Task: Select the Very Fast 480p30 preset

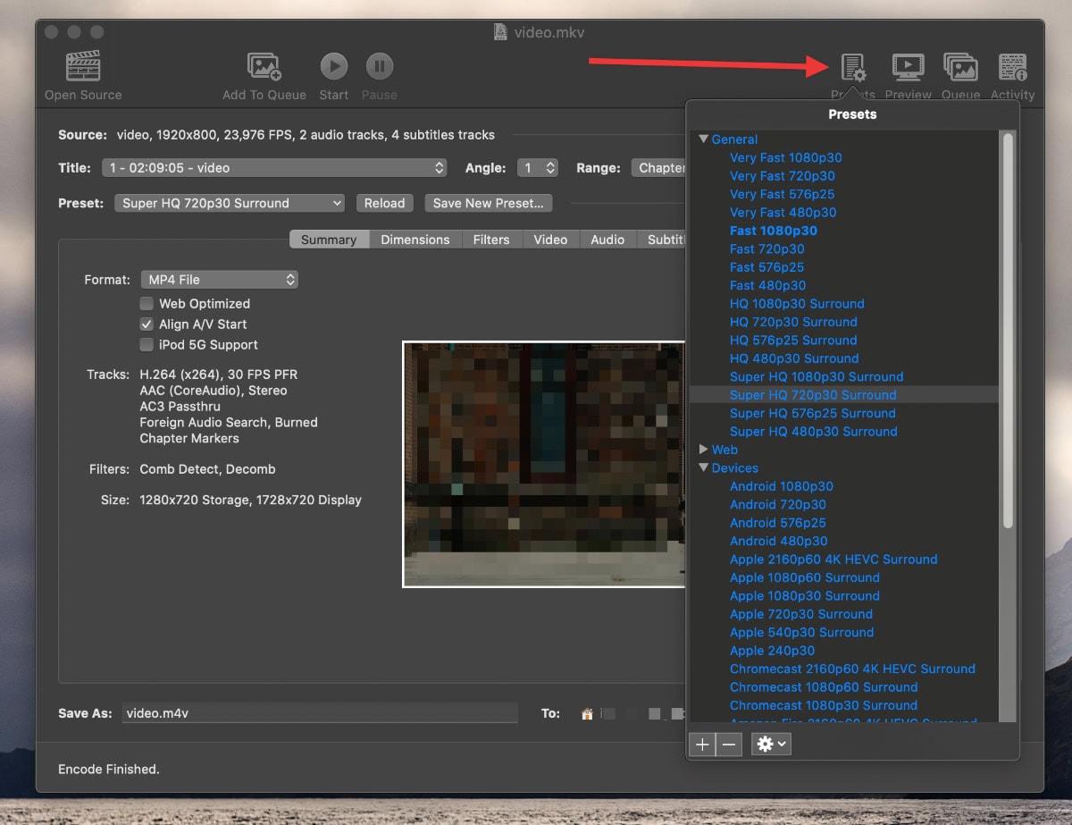Action: 783,213
